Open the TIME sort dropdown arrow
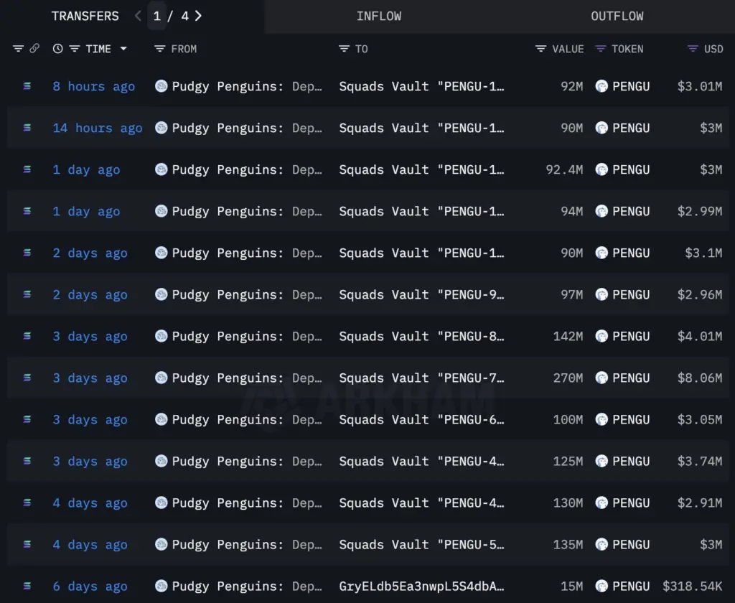735x603 pixels. tap(123, 49)
